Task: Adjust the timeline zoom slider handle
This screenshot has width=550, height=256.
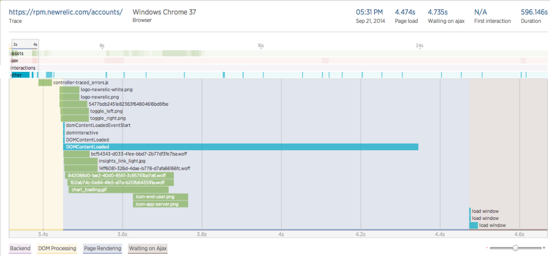Action: click(x=515, y=248)
